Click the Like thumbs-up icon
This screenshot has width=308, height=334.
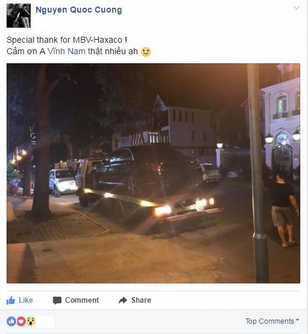pyautogui.click(x=11, y=300)
